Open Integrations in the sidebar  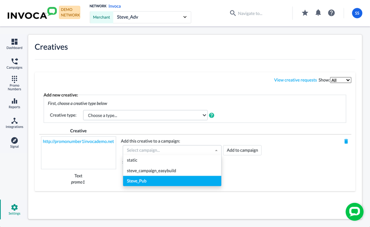pos(14,123)
